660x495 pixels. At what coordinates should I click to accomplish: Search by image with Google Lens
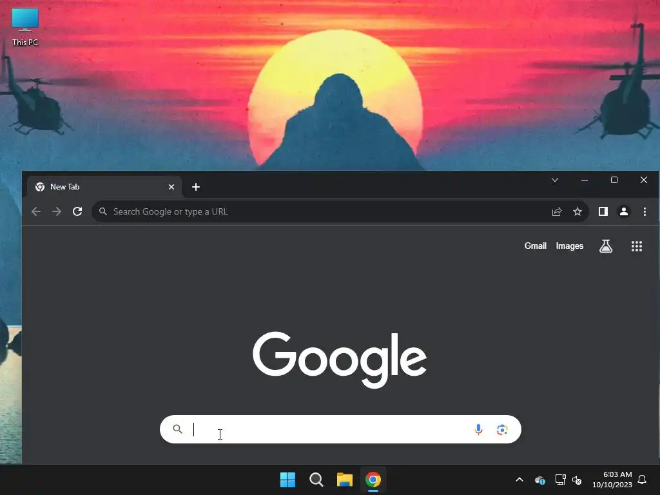[502, 429]
